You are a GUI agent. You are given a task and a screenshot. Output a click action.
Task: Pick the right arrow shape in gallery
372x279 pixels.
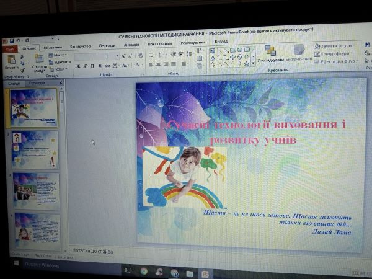232,57
